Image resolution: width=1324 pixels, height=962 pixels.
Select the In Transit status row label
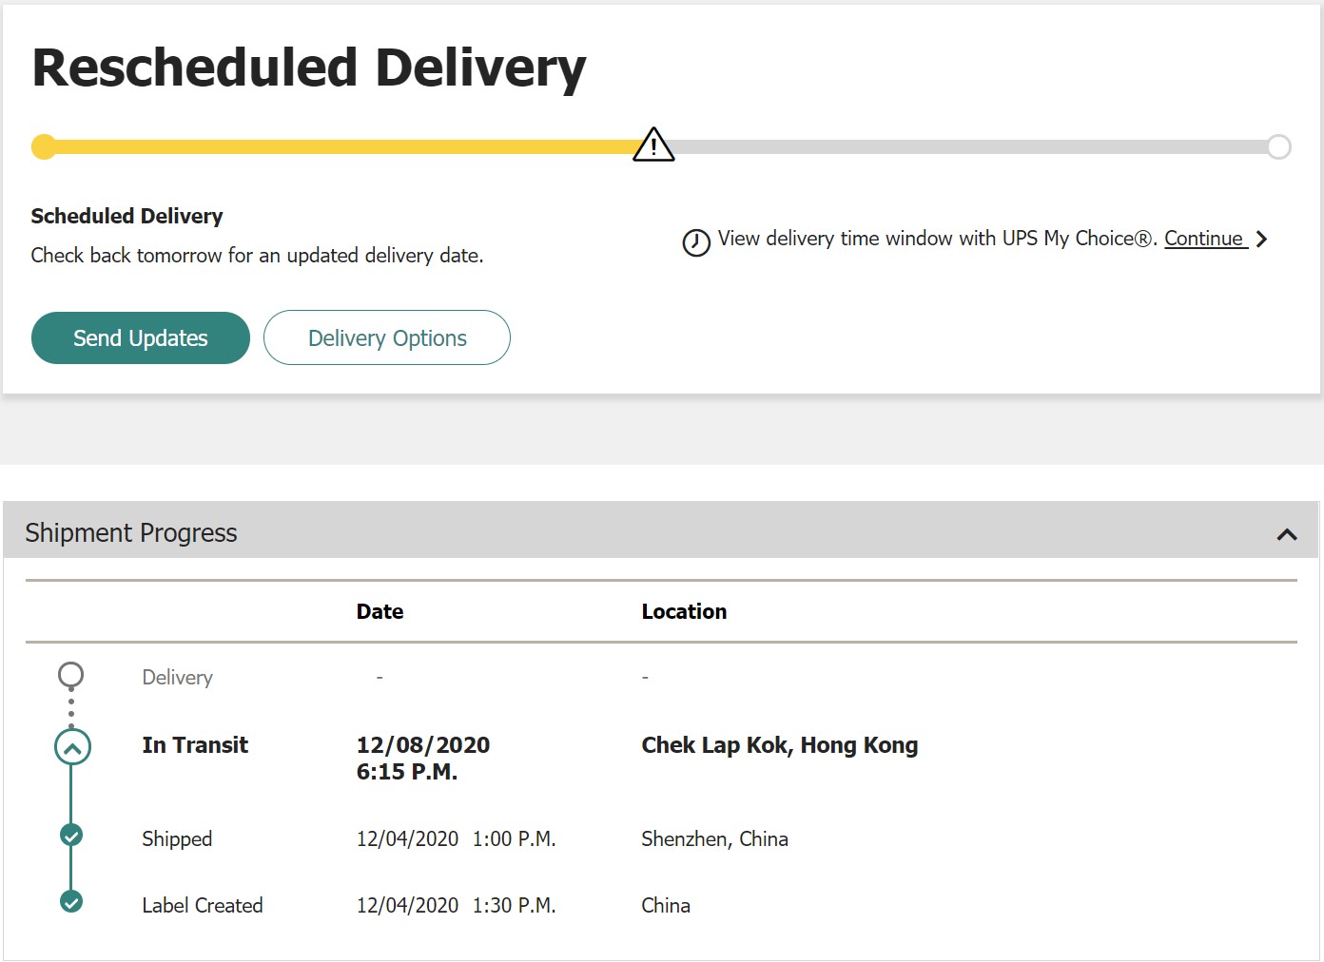click(x=195, y=745)
